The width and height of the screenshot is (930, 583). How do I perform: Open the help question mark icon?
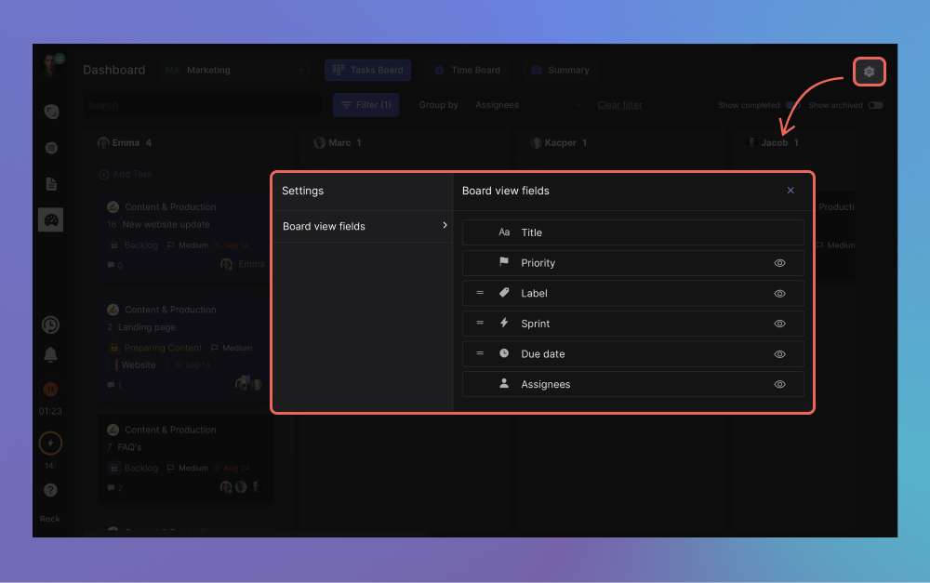pyautogui.click(x=50, y=490)
